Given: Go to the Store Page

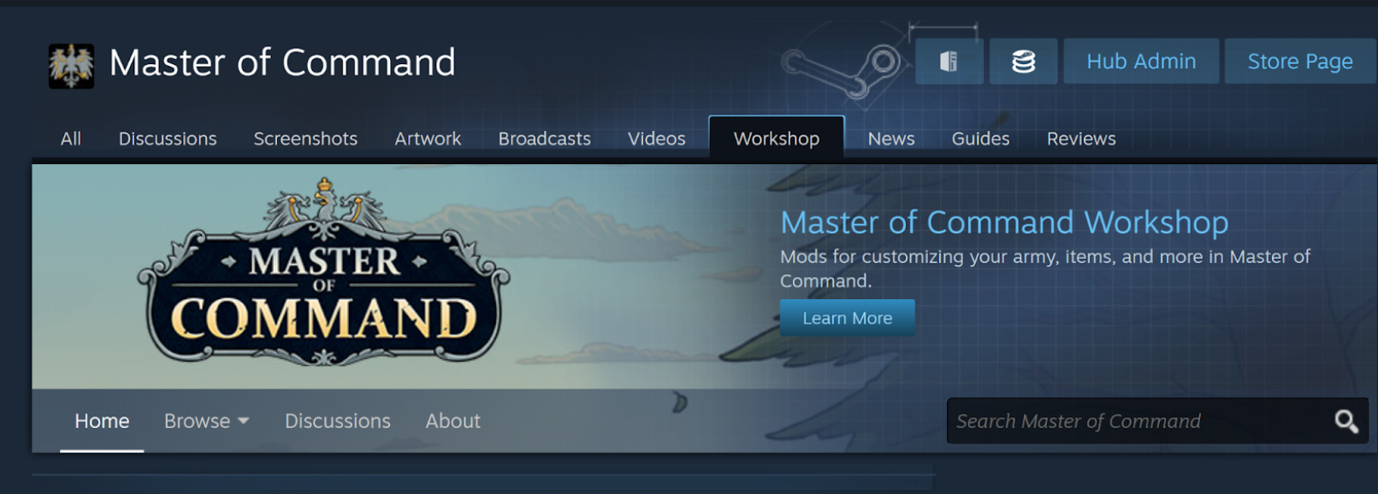Looking at the screenshot, I should [1300, 62].
